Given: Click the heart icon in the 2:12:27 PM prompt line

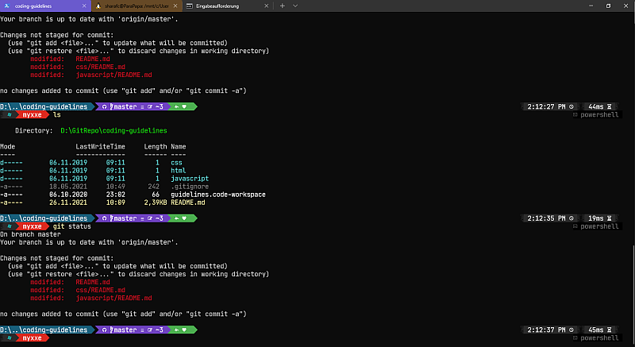Looking at the screenshot, I should click(184, 106).
